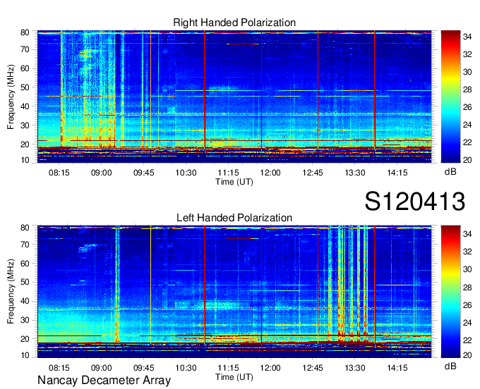Click the 30 frequency tick of Right Handed plot
The image size is (480, 389).
click(25, 125)
